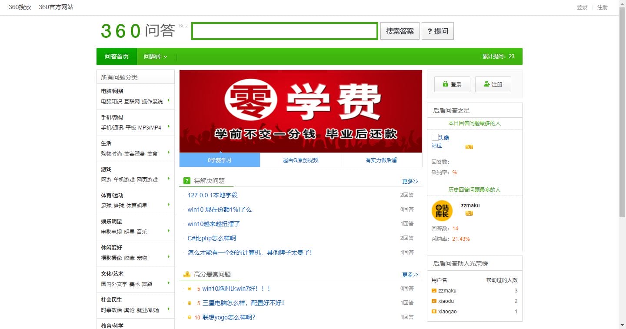The image size is (626, 329).
Task: Click the gold rank-1 medal beside zzmaku
Action: pyautogui.click(x=435, y=290)
